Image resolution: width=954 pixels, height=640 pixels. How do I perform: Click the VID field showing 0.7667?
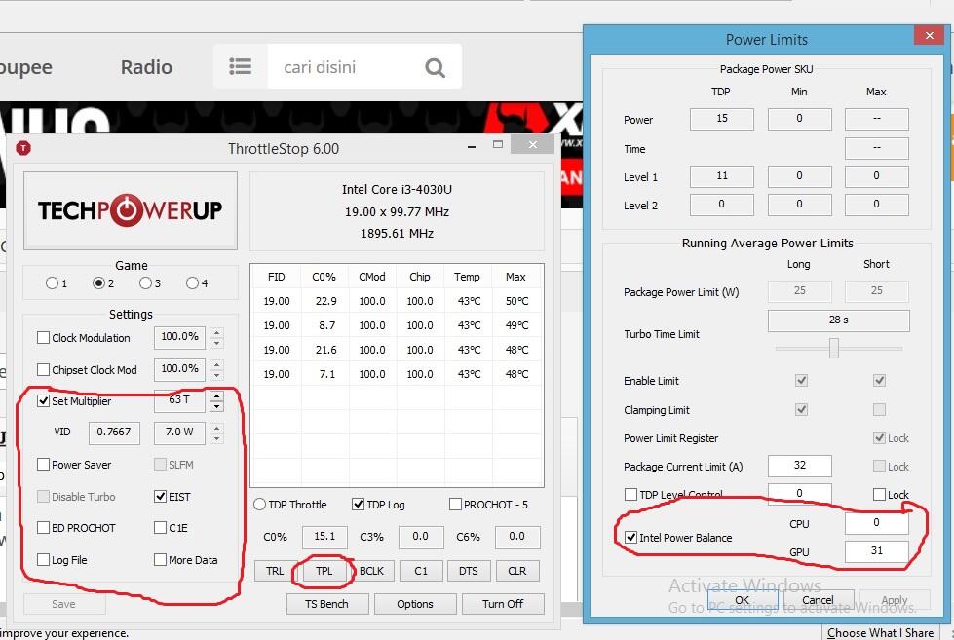coord(114,433)
